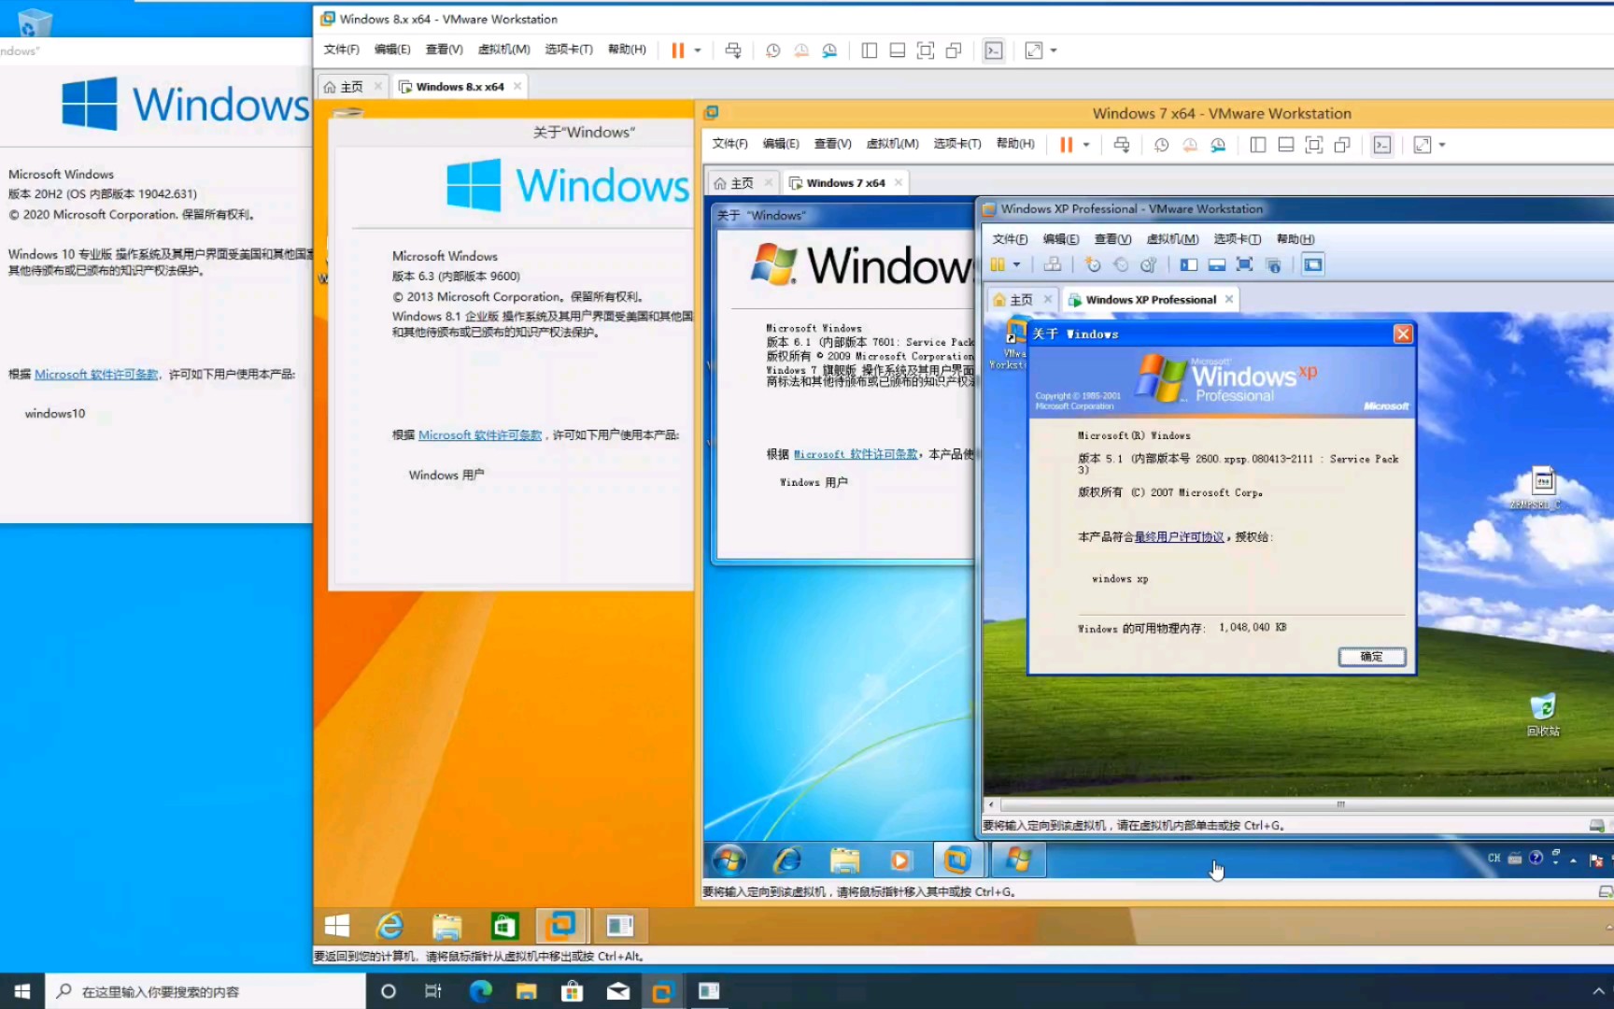Expand stretch options arrow in Windows 8.x VMware
This screenshot has height=1009, width=1614.
(x=1054, y=50)
